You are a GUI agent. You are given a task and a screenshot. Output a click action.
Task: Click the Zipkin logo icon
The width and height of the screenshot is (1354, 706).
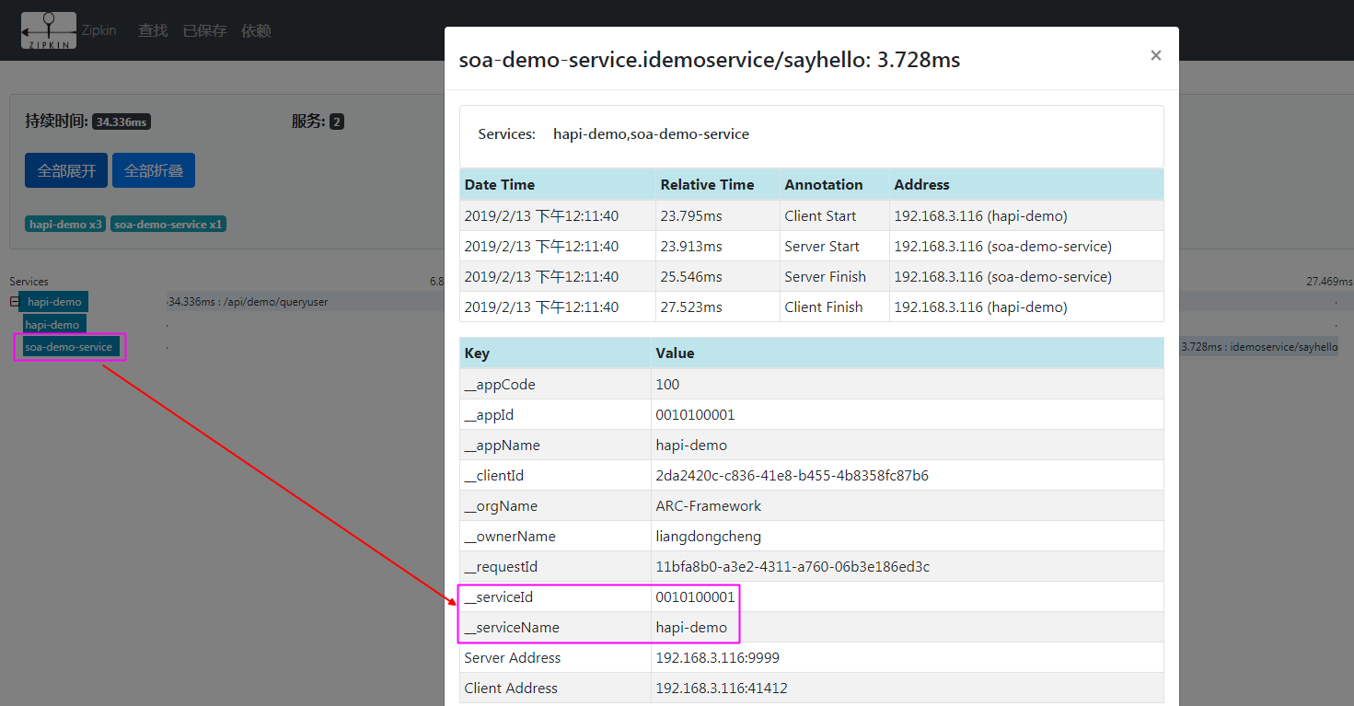[49, 30]
